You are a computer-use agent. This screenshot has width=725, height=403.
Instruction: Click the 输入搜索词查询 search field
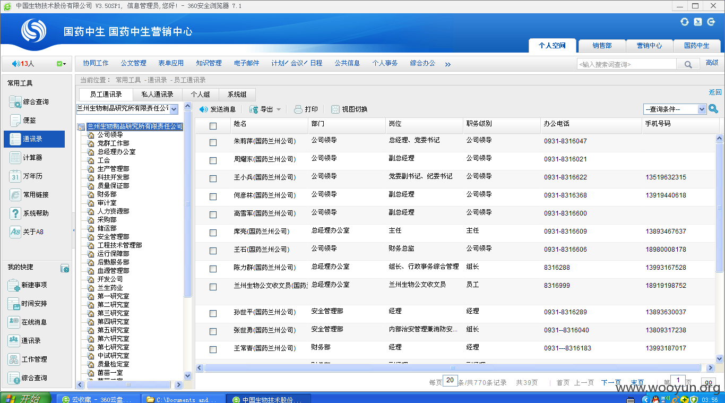click(x=626, y=64)
